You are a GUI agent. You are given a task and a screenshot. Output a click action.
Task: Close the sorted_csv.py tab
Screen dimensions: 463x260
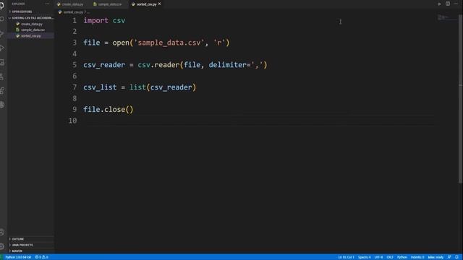tap(160, 4)
